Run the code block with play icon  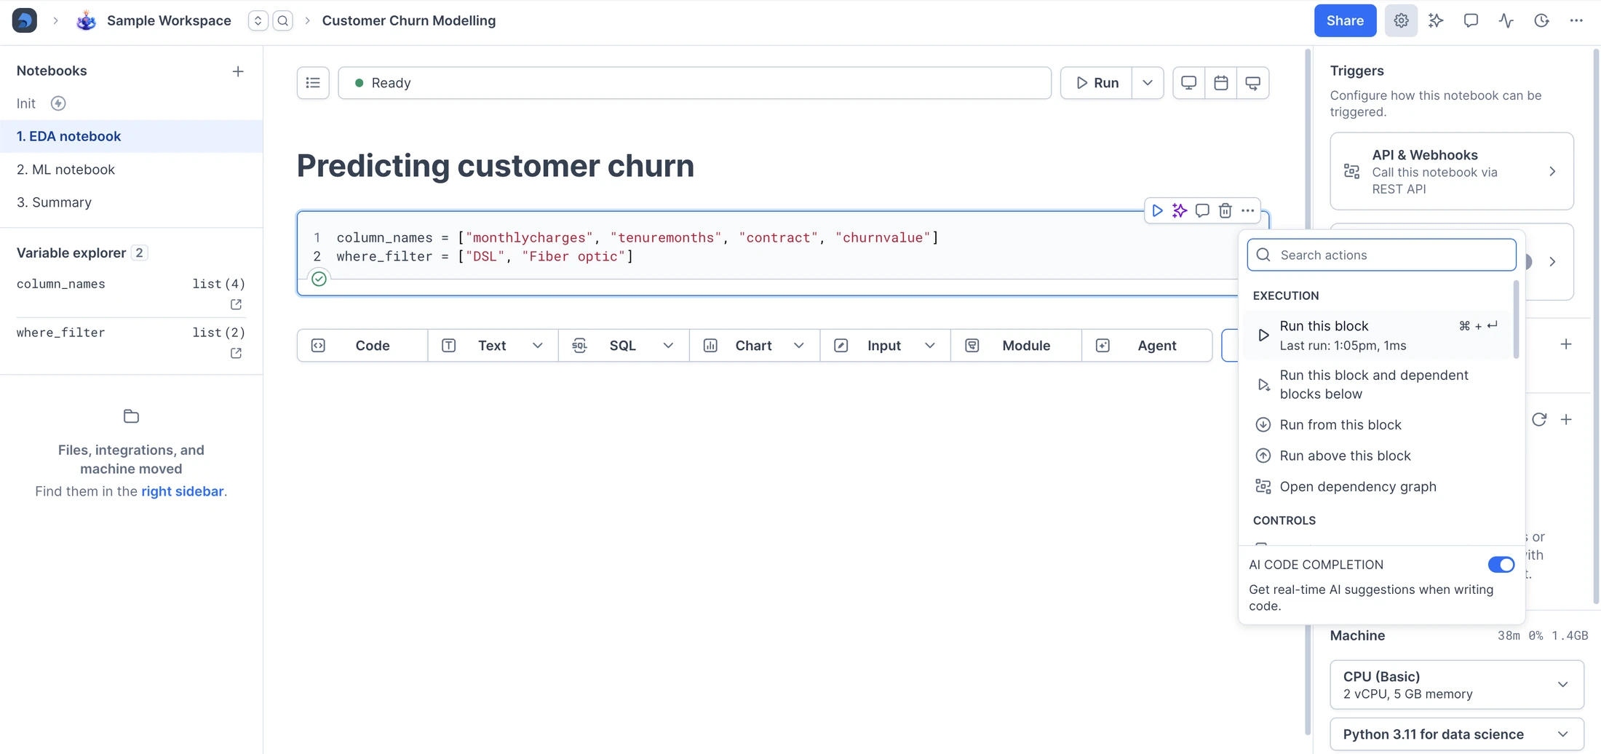click(x=1157, y=211)
